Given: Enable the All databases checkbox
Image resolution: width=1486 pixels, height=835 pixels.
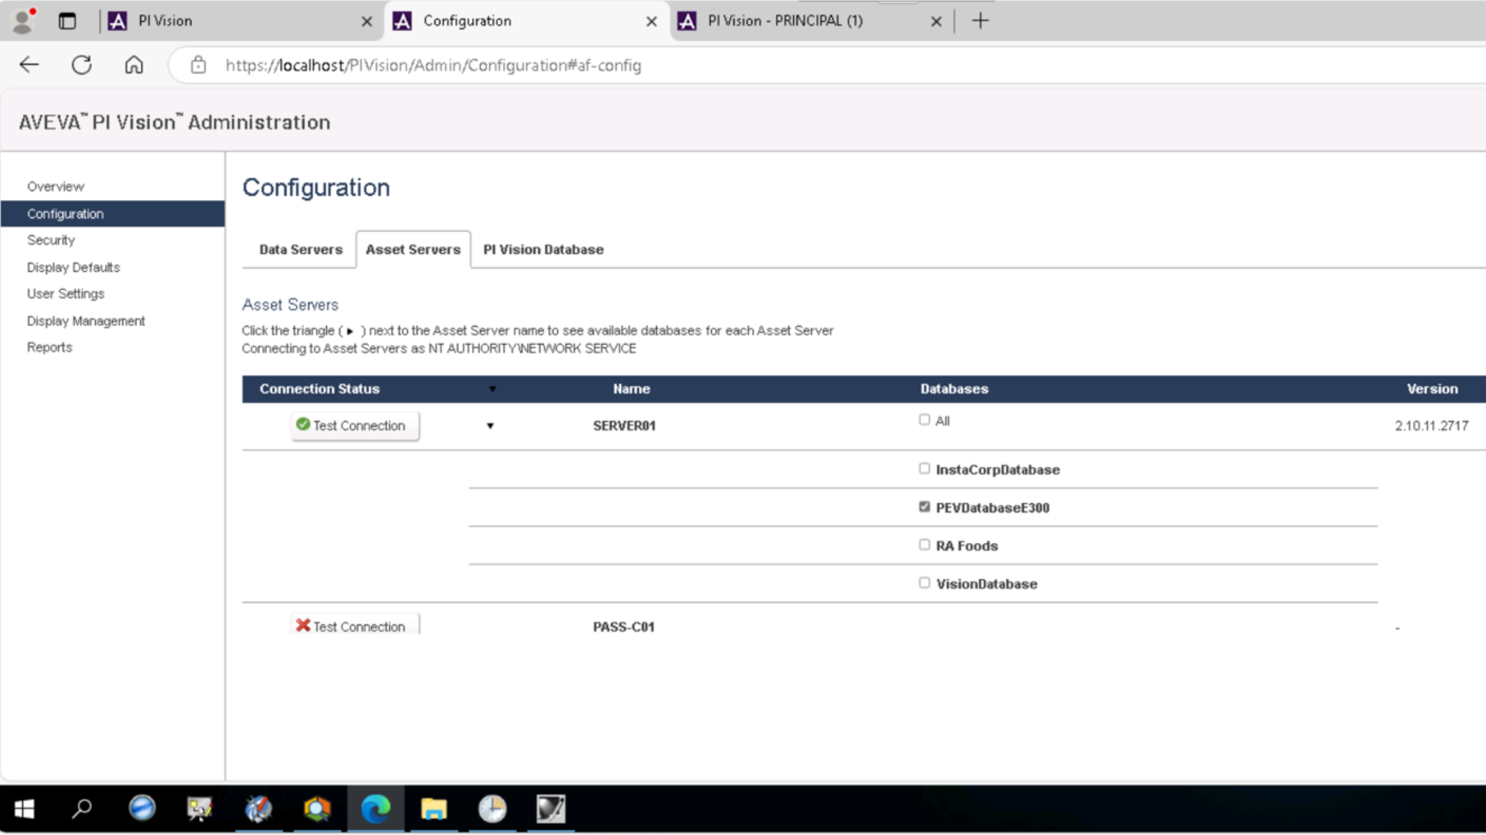Looking at the screenshot, I should 924,420.
